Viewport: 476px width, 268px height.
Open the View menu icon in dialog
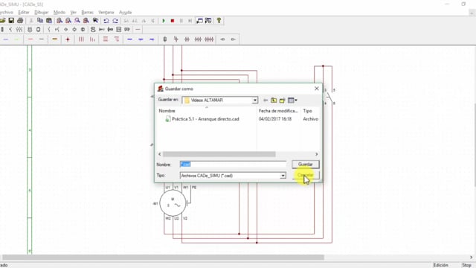(292, 100)
